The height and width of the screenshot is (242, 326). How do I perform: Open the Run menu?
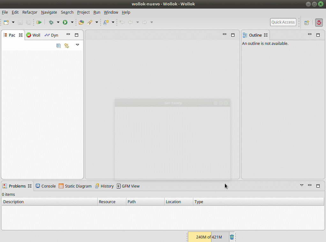coord(97,12)
